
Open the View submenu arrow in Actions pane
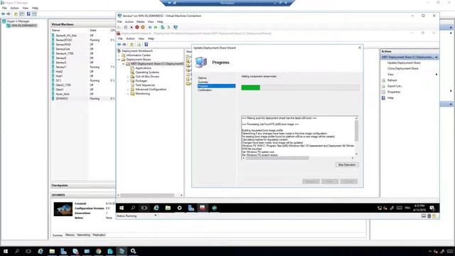coord(436,75)
